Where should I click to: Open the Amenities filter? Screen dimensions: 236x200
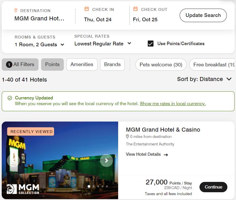[x=82, y=64]
